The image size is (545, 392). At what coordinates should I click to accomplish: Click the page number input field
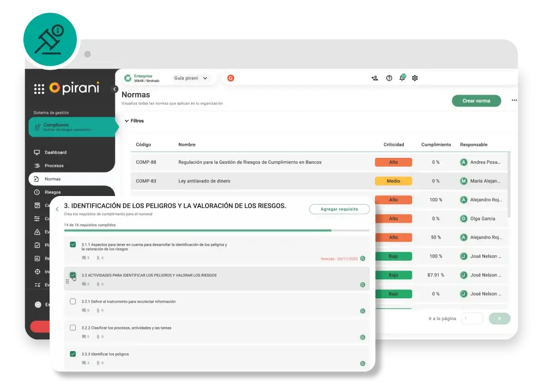point(472,318)
